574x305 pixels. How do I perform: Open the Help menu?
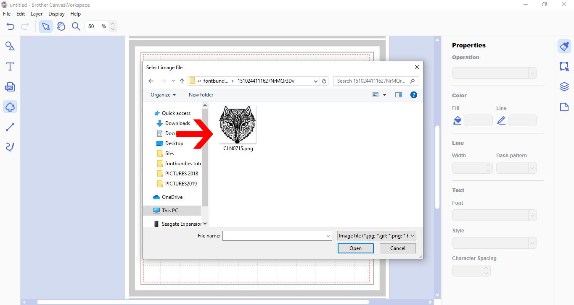76,14
